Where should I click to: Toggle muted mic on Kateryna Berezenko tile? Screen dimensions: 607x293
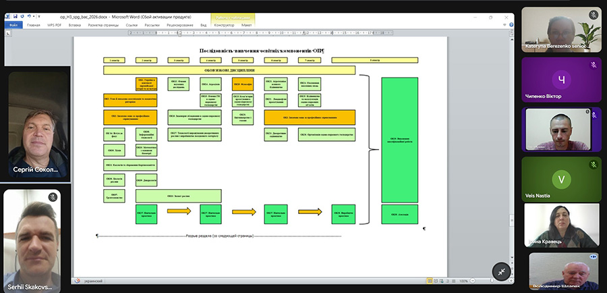pos(594,14)
